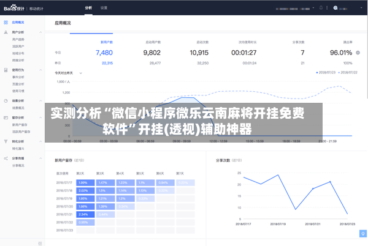Screen dimensions: 368x246
Task: Open 地域分布 in the sidebar
Action: (x=18, y=53)
